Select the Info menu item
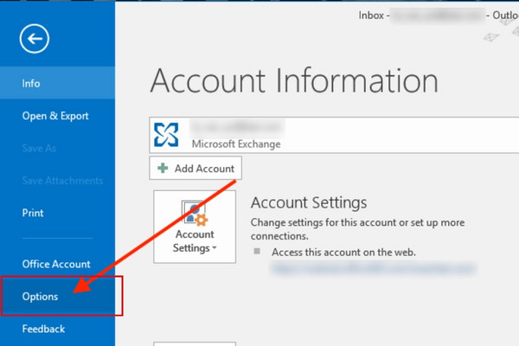 click(58, 83)
